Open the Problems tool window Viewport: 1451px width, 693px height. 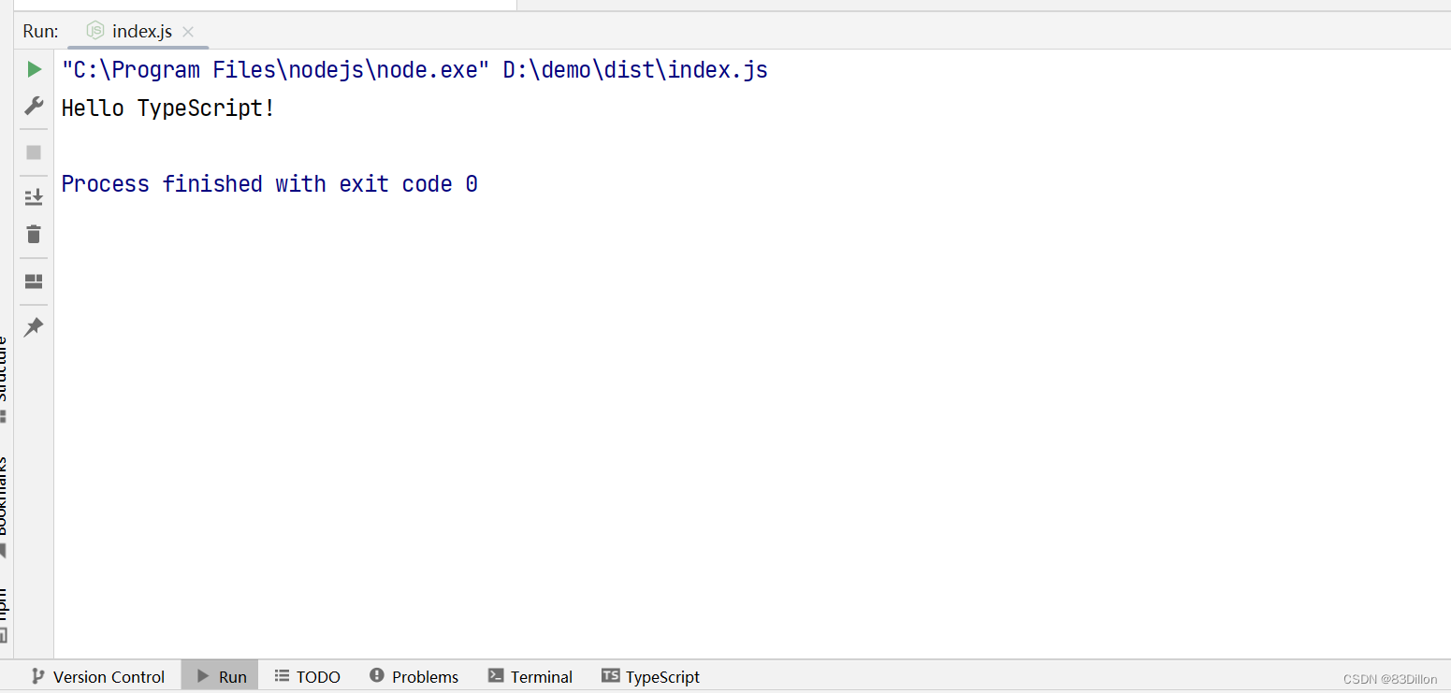(x=414, y=676)
